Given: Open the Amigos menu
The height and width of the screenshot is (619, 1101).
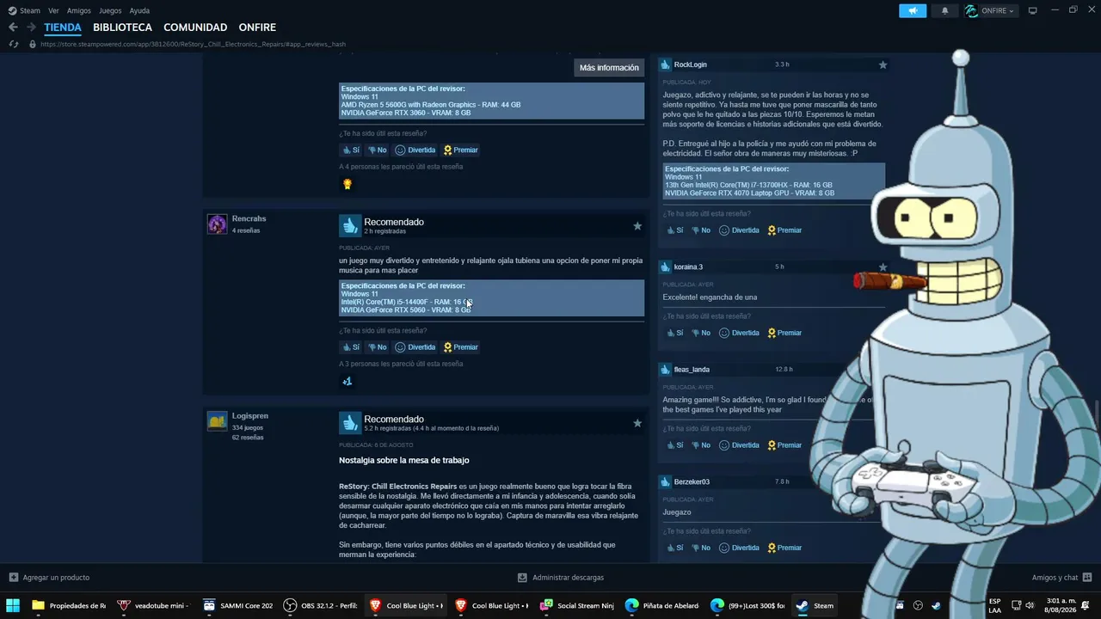Looking at the screenshot, I should (79, 10).
